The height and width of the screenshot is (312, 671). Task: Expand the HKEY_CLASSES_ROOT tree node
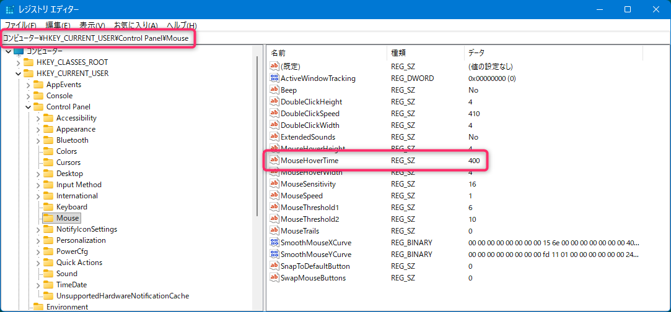pyautogui.click(x=18, y=62)
